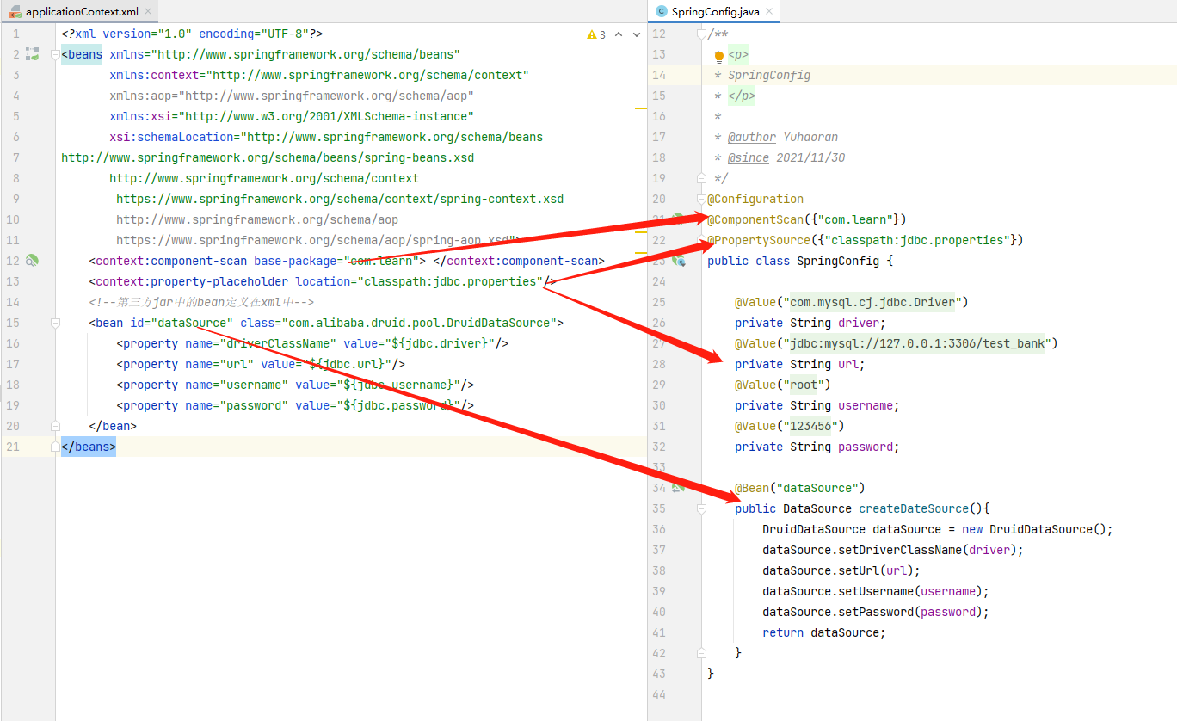Click line number 1 in the XML gutter
The image size is (1177, 721).
point(16,34)
